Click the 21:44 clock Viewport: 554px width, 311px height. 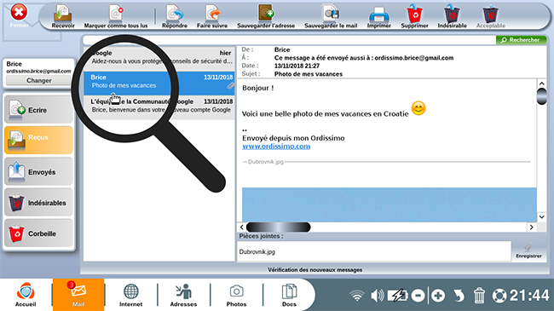[529, 296]
